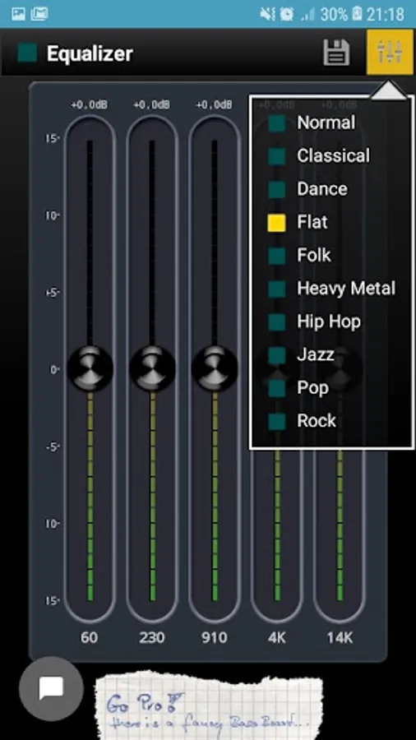Tap the 21:18 clock in status bar

(386, 14)
